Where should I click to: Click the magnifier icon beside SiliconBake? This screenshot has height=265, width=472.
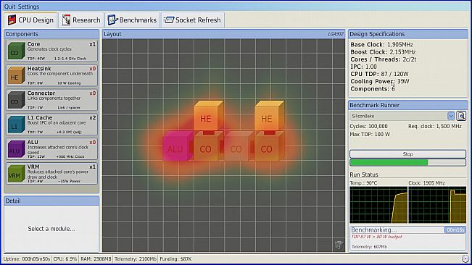[461, 116]
